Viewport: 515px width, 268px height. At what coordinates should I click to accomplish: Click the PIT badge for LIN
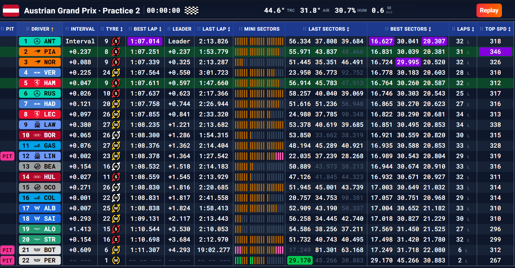point(7,156)
